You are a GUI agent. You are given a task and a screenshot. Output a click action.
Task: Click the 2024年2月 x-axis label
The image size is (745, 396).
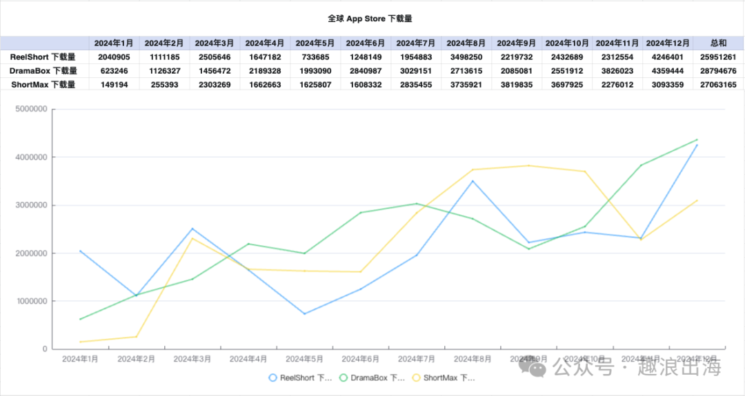point(137,359)
